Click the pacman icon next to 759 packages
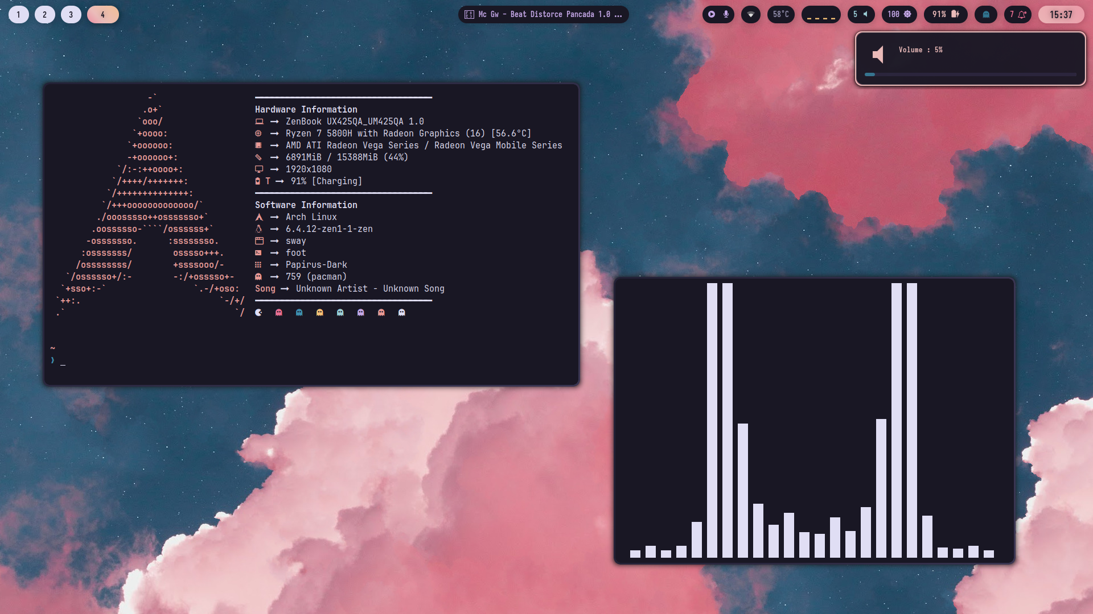 pyautogui.click(x=258, y=276)
